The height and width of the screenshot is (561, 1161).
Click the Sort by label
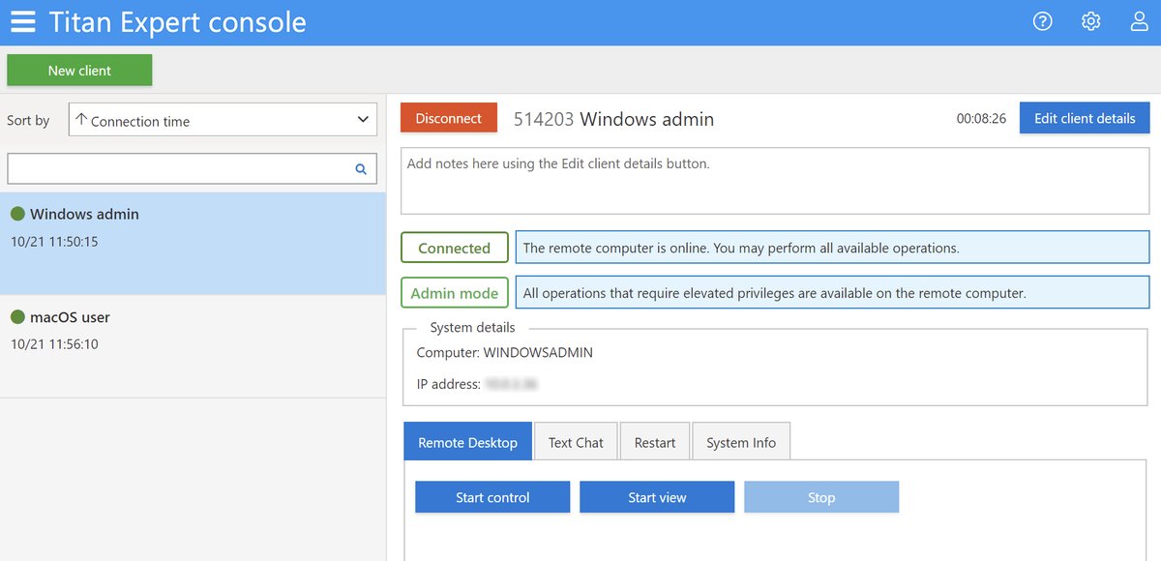28,121
